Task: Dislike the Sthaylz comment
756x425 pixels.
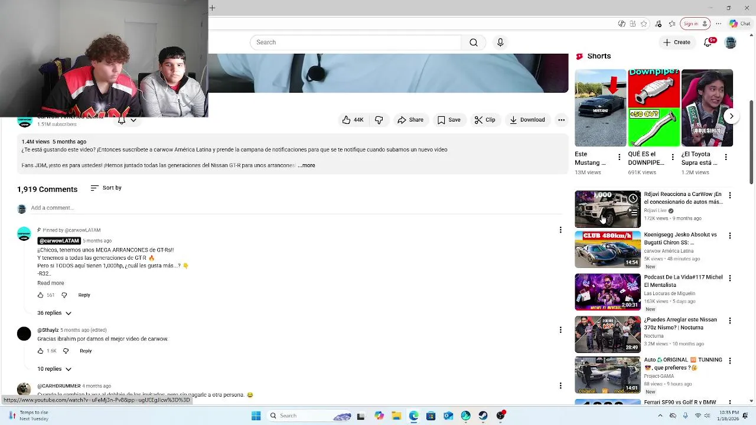Action: (66, 351)
